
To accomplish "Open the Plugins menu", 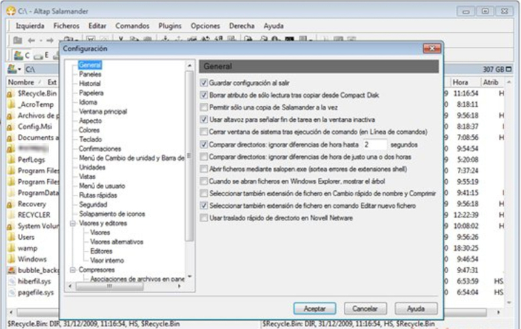I will click(x=170, y=26).
